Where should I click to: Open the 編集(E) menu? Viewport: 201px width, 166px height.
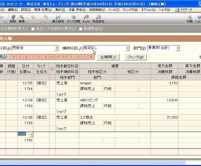click(13, 10)
